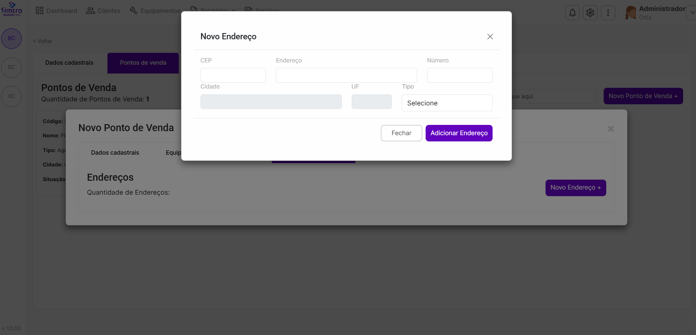Go back using the Voltar link
Image resolution: width=696 pixels, height=335 pixels.
(x=43, y=41)
